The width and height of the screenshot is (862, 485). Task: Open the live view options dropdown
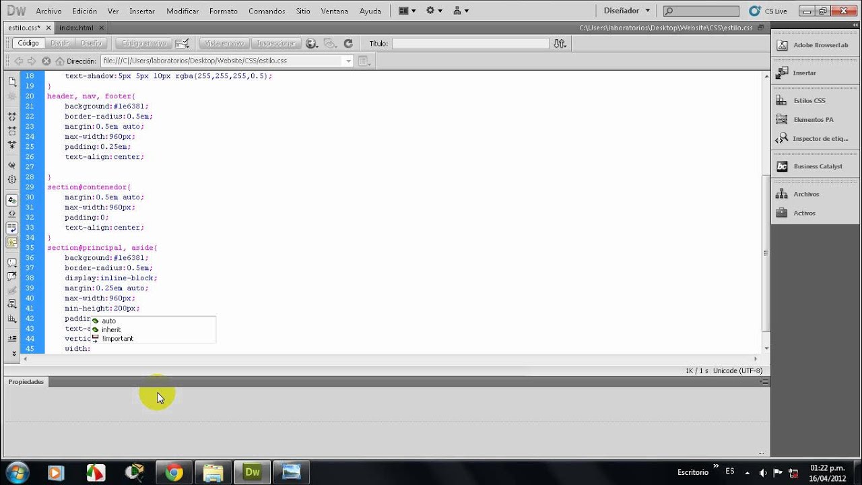[x=364, y=61]
